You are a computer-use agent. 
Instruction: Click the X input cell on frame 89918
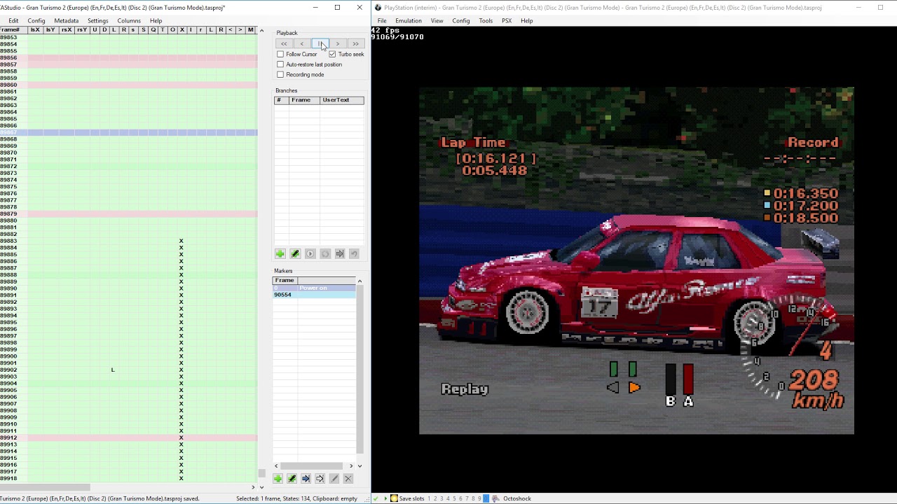coord(181,478)
